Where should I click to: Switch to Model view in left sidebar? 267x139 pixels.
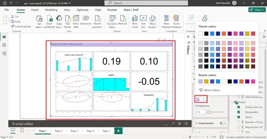(x=4, y=53)
